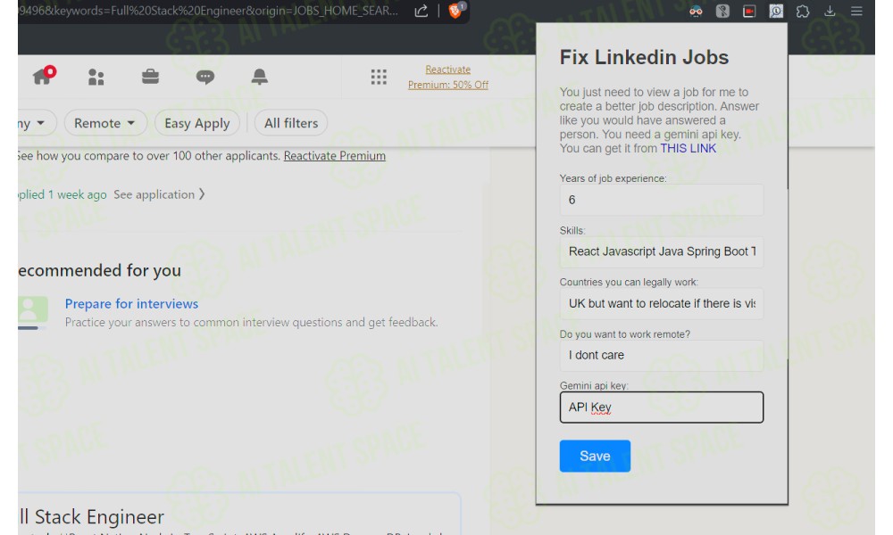Click the Full Stack Engineer job title

click(x=91, y=517)
